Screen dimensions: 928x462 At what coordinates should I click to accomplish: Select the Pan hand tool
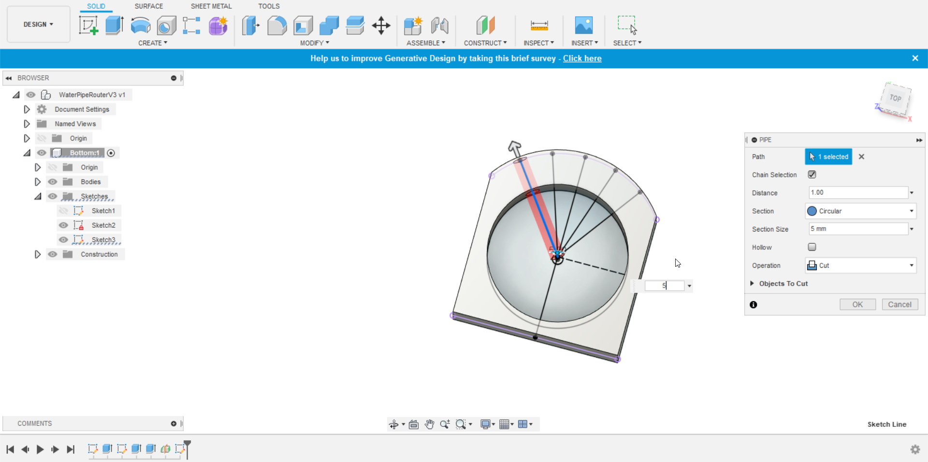pos(429,424)
